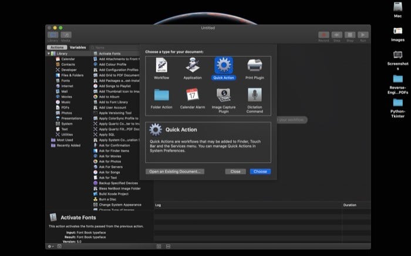Click Open an Existing Document button

(175, 172)
